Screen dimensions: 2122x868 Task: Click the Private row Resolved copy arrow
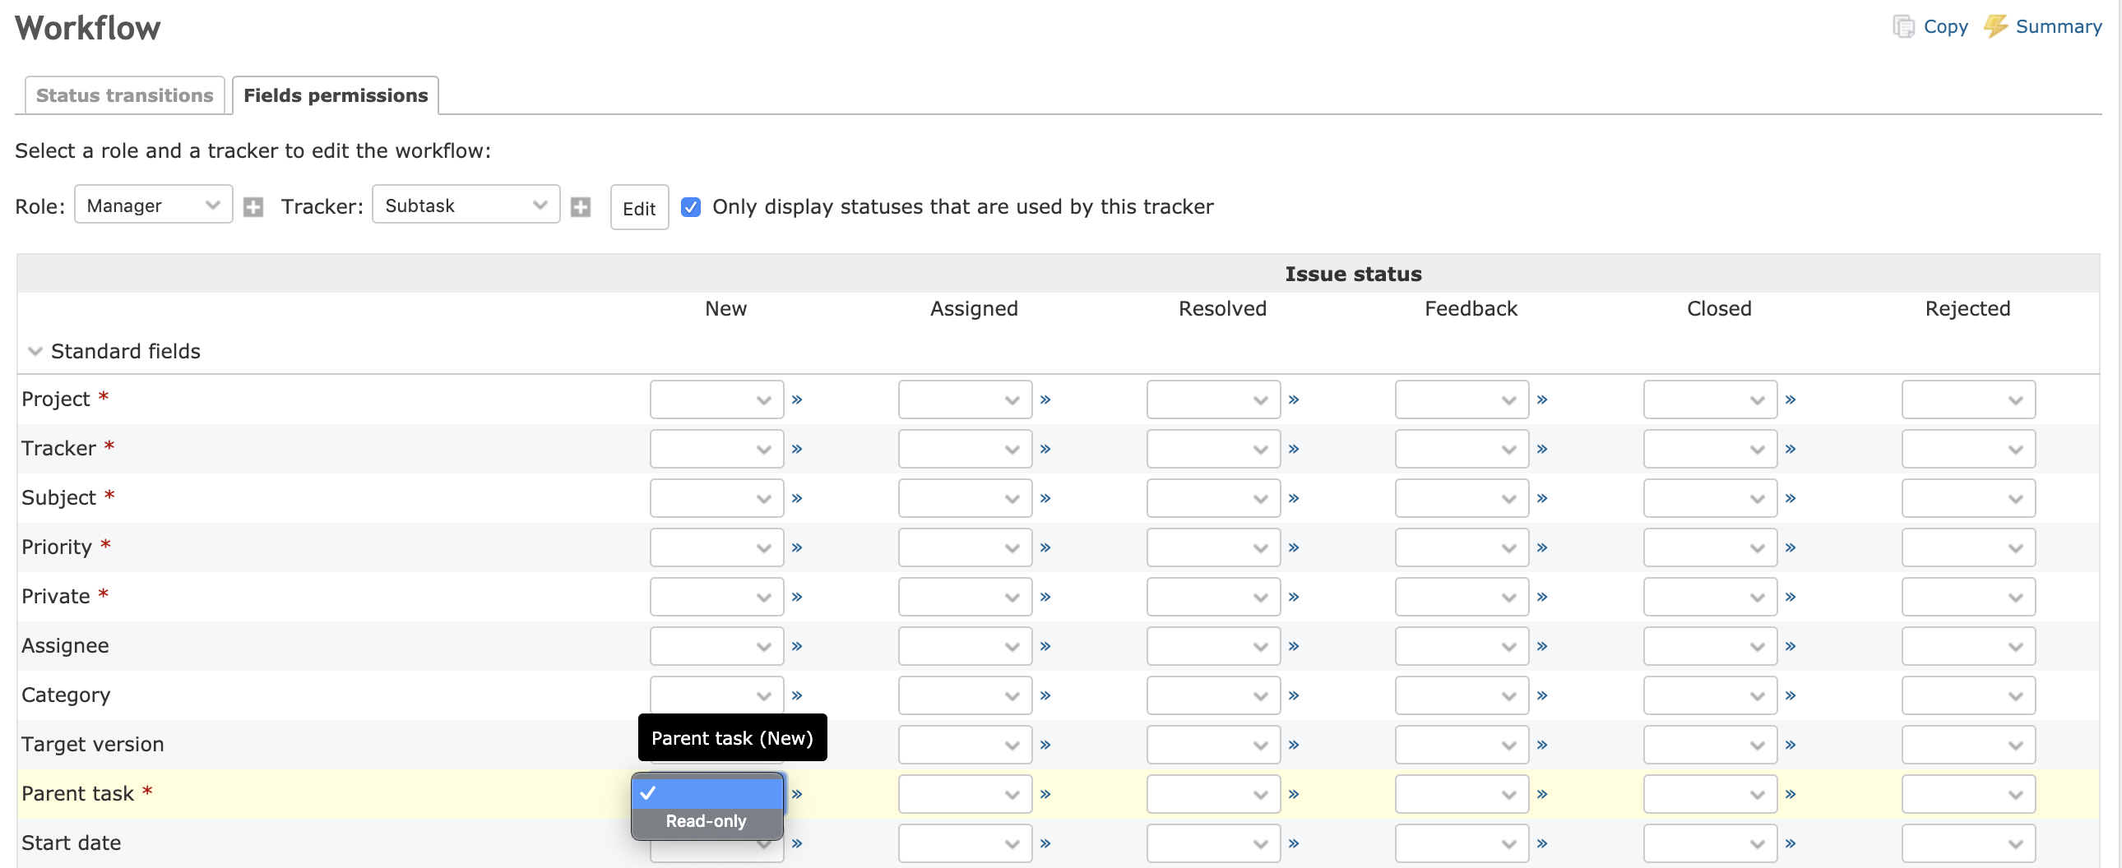click(x=1293, y=597)
